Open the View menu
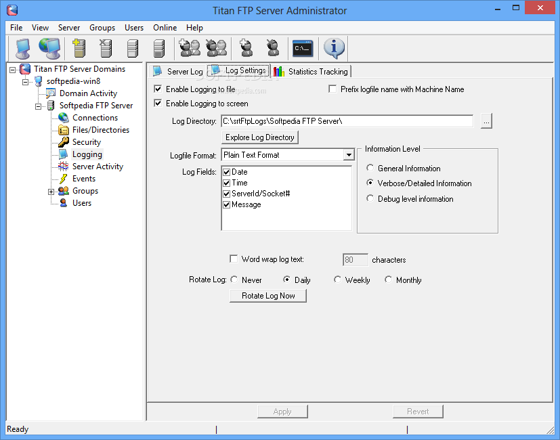560x440 pixels. (x=40, y=28)
